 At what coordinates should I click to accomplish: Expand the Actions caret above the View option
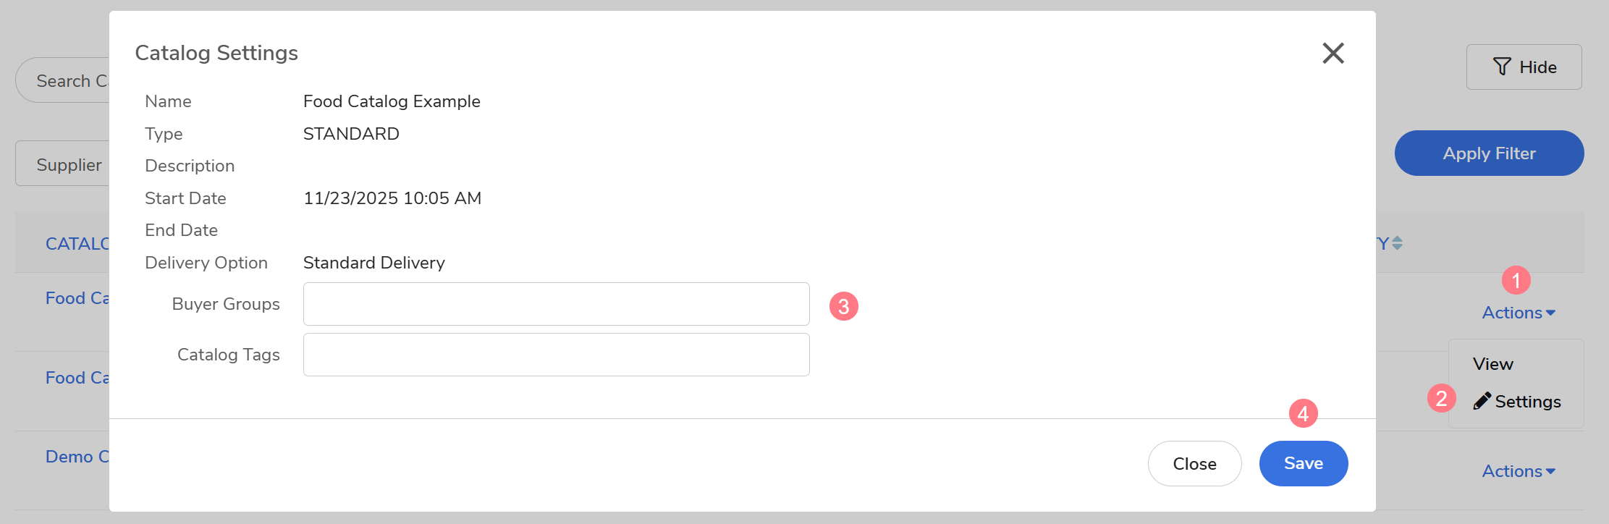(x=1550, y=313)
